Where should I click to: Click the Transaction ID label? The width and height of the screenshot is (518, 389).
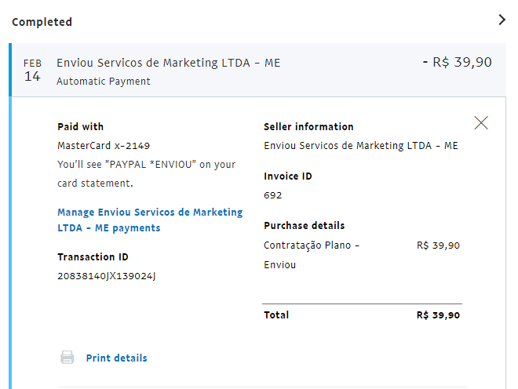click(93, 256)
